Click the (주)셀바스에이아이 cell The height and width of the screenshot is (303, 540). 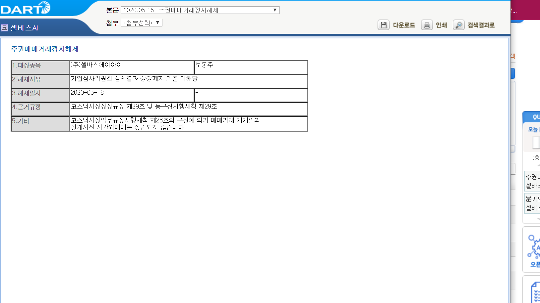coord(132,67)
